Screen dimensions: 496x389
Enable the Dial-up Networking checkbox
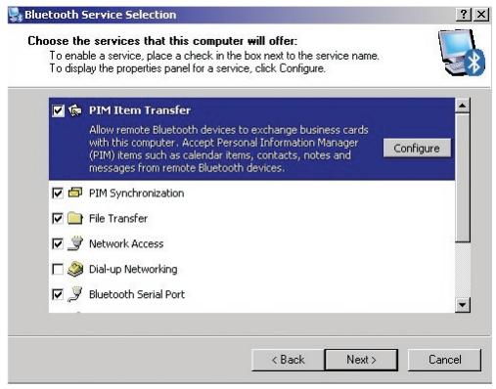click(58, 269)
